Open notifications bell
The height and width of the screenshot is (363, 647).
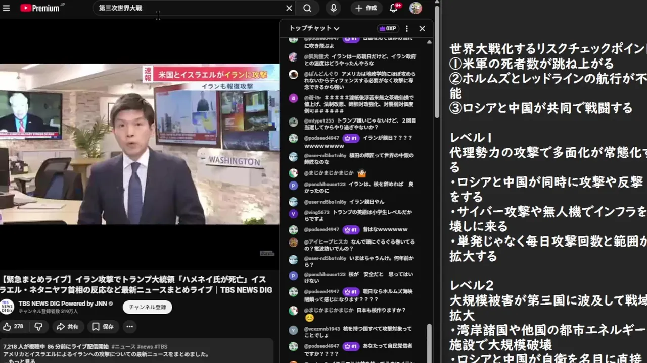[x=394, y=8]
